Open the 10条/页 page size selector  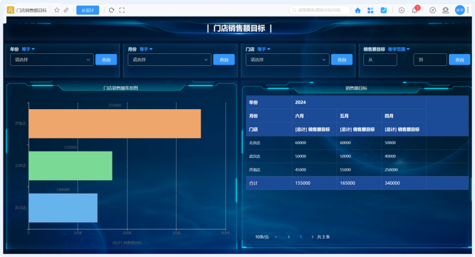(266, 237)
